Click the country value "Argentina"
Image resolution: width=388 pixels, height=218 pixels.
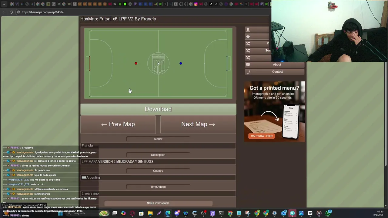pyautogui.click(x=93, y=177)
